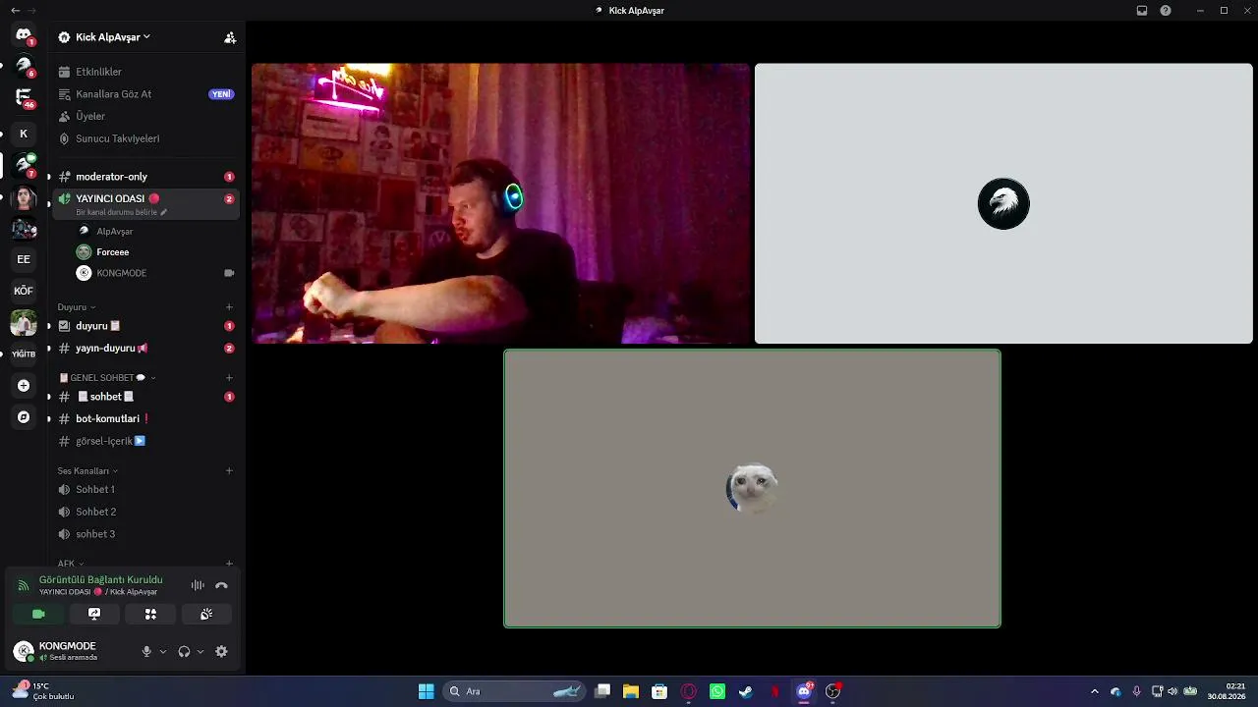Screen dimensions: 1258x707
Task: Open KONGMODE user profile panel
Action: [69, 651]
